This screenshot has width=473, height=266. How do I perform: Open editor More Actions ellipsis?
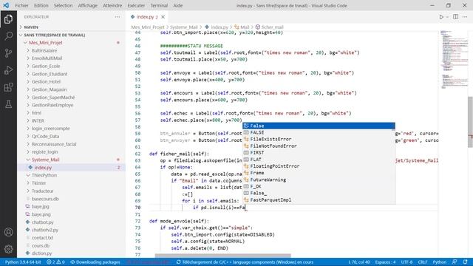click(x=465, y=17)
